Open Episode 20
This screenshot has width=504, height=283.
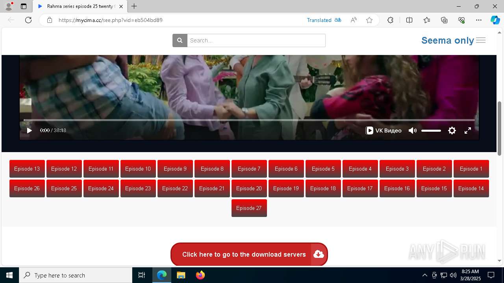(249, 188)
